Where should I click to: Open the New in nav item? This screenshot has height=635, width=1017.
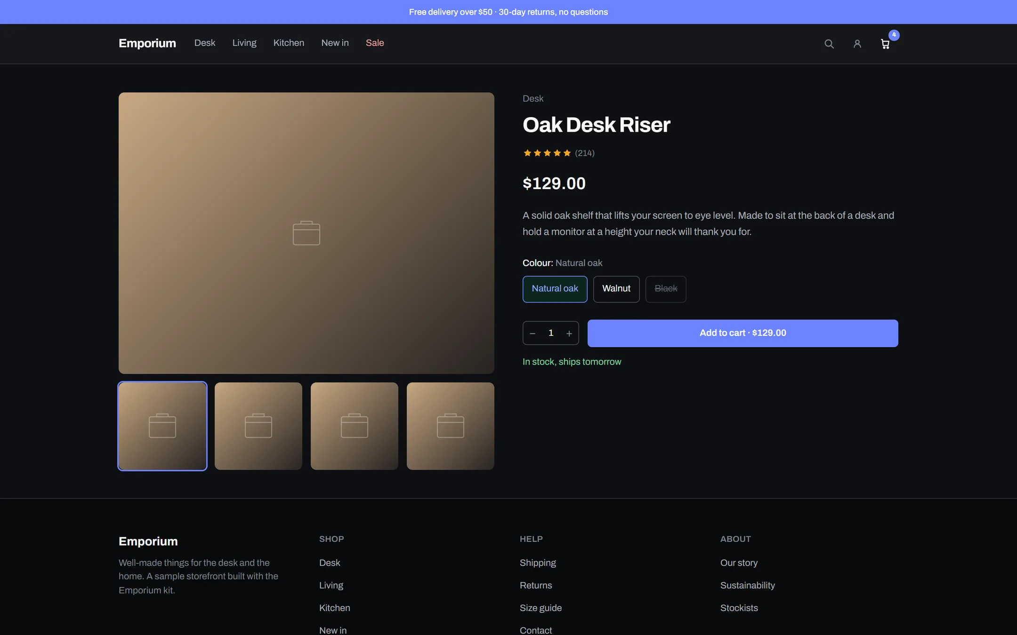tap(335, 43)
